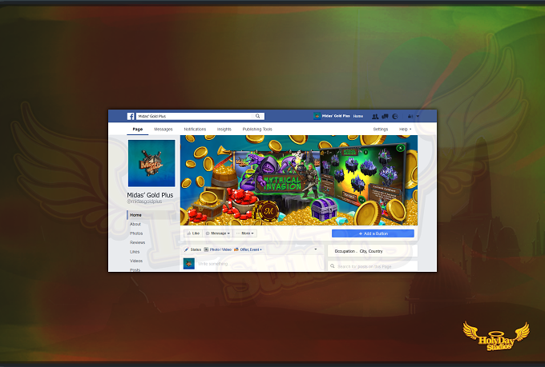Click the Midas' Gold Plus profile avatar in the top bar
This screenshot has height=367, width=545.
(317, 116)
